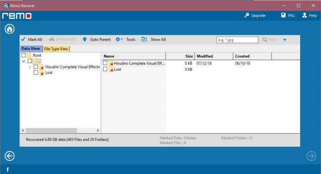Viewport: 321px width, 174px height.
Task: Click the tree horizontal scrollbar thumb
Action: 51,130
